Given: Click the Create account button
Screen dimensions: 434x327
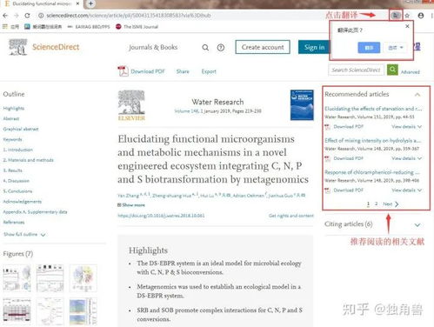Looking at the screenshot, I should (x=263, y=47).
